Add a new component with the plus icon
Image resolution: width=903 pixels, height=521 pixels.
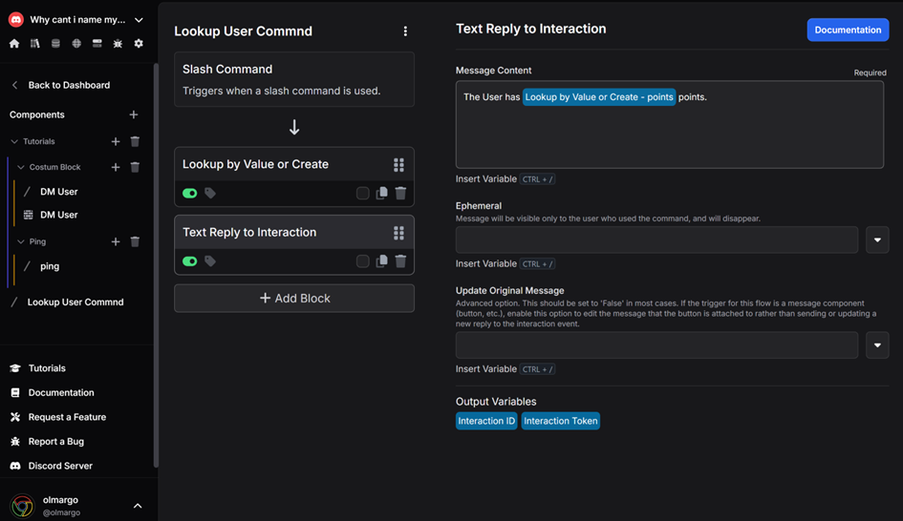click(x=134, y=115)
